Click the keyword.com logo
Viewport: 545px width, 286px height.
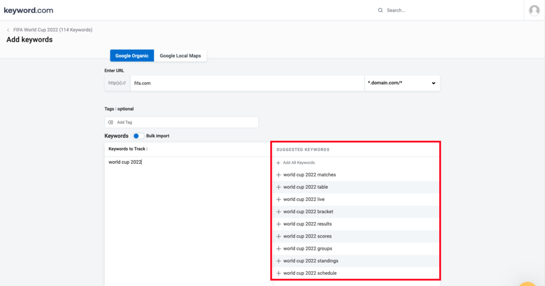click(29, 11)
